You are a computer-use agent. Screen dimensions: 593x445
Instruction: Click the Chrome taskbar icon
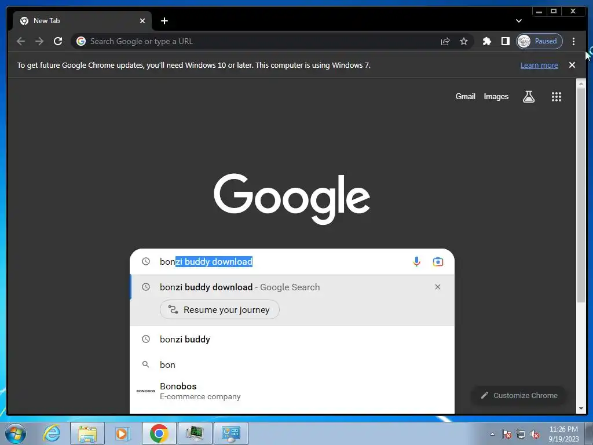(159, 433)
